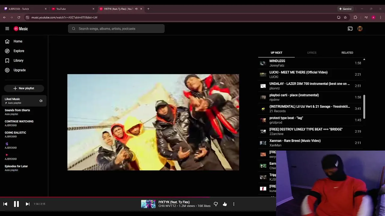385x216 pixels.
Task: Click the YouTube Music logo
Action: click(x=21, y=29)
